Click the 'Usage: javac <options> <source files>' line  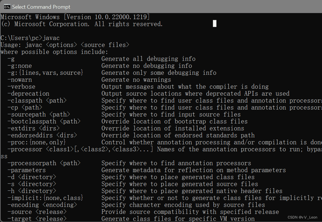click(65, 45)
